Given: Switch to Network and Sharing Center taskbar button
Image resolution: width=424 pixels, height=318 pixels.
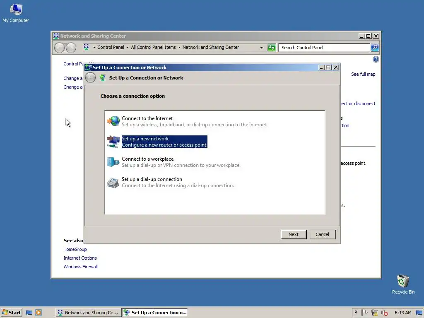Looking at the screenshot, I should coord(88,313).
